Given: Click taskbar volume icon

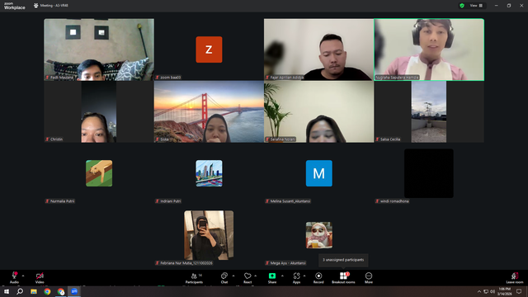Looking at the screenshot, I should pos(493,291).
